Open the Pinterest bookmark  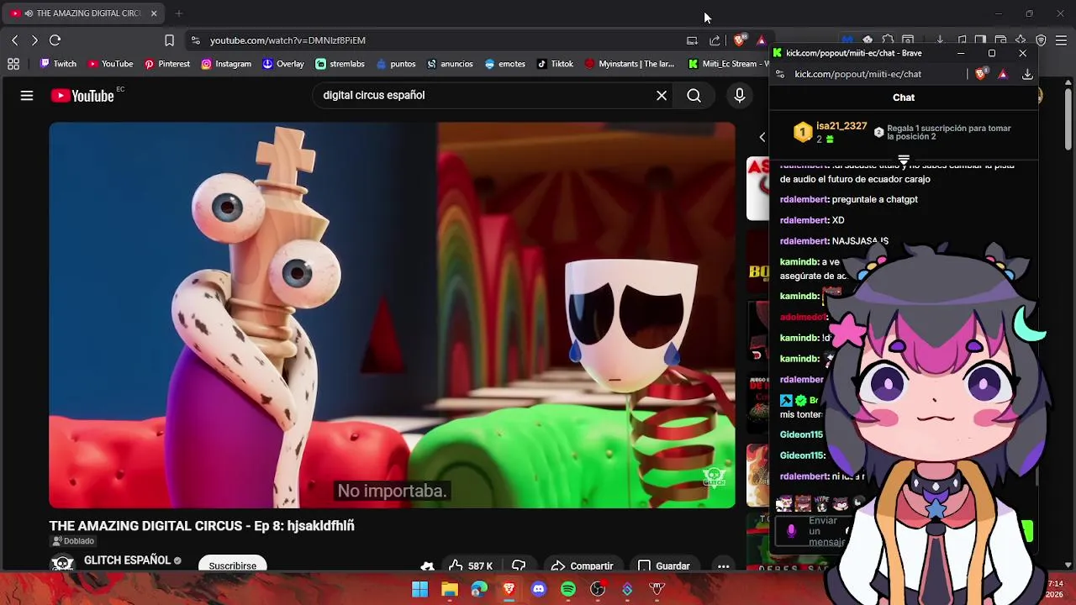166,64
